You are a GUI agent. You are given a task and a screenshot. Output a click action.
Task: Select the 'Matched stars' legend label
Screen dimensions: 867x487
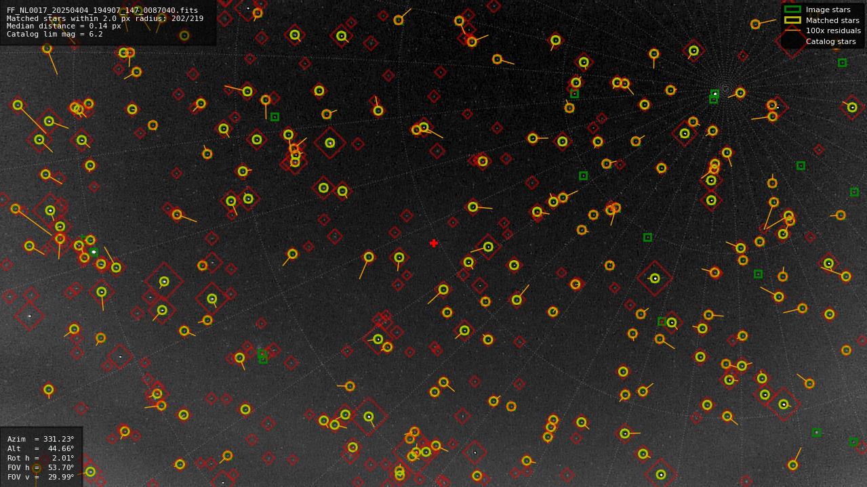tap(832, 20)
